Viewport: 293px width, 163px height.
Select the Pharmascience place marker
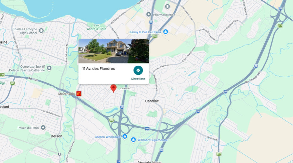coord(149,14)
